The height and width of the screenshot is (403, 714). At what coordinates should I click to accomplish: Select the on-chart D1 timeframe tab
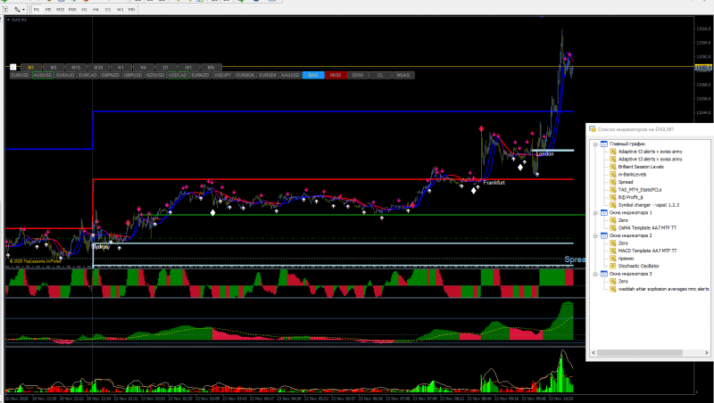(166, 68)
